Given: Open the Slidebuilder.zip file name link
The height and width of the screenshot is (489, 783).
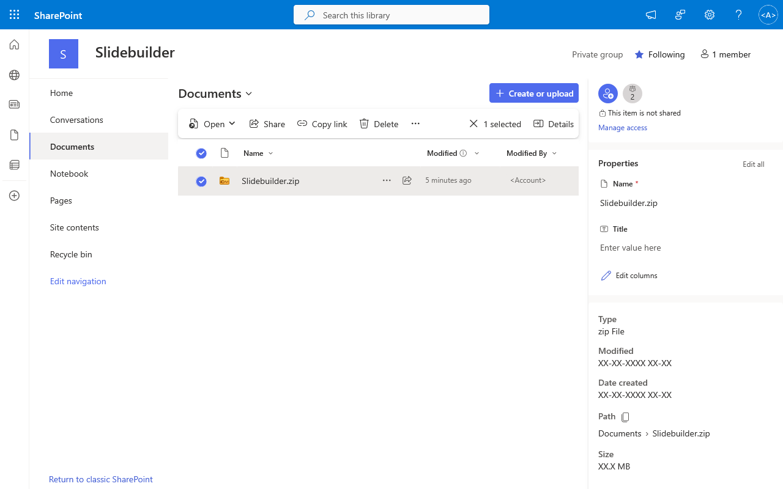Looking at the screenshot, I should pyautogui.click(x=270, y=181).
